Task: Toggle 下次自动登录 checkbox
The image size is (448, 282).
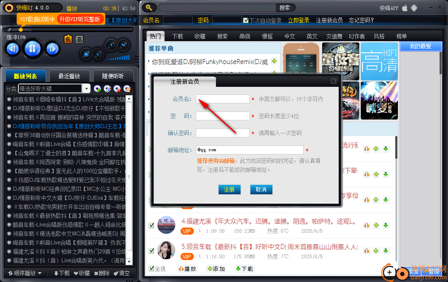Action: (x=246, y=20)
